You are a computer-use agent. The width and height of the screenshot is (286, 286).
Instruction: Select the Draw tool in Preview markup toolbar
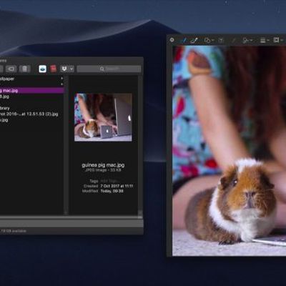(x=194, y=40)
